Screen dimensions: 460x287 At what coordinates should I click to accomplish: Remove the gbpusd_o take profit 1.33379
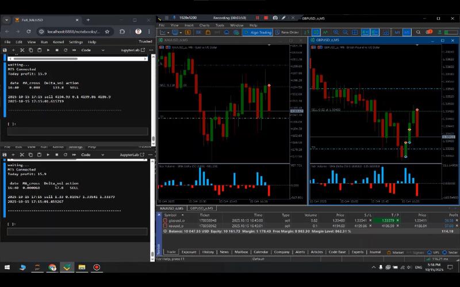(397, 220)
